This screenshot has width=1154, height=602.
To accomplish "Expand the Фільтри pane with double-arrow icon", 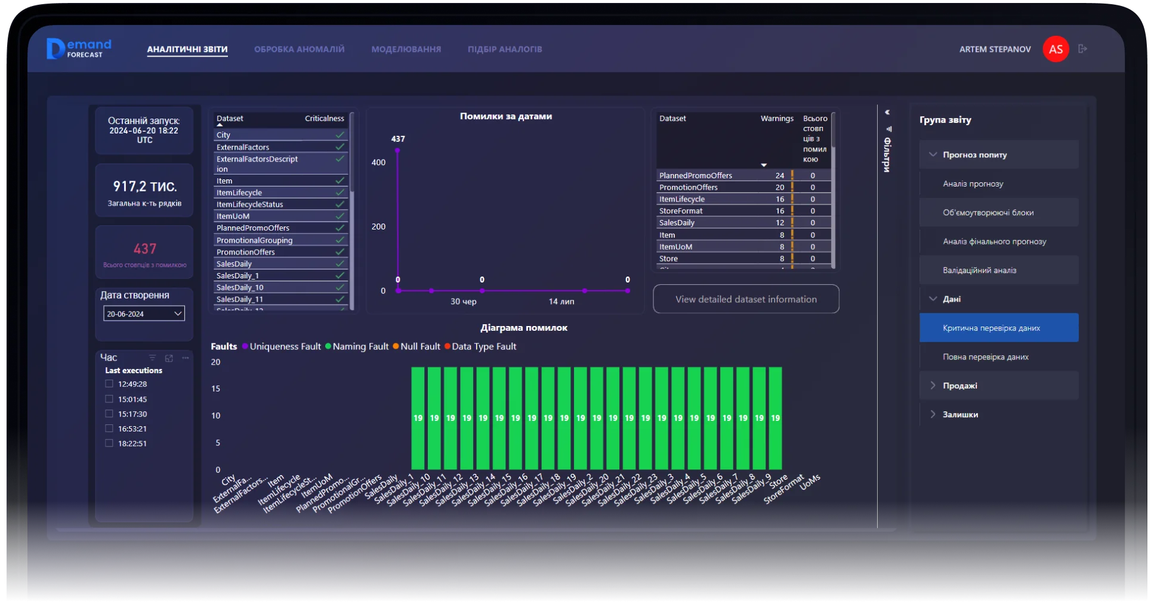I will [887, 113].
